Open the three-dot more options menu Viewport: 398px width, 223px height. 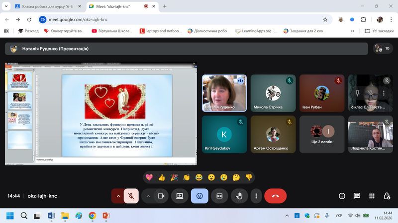[256, 196]
